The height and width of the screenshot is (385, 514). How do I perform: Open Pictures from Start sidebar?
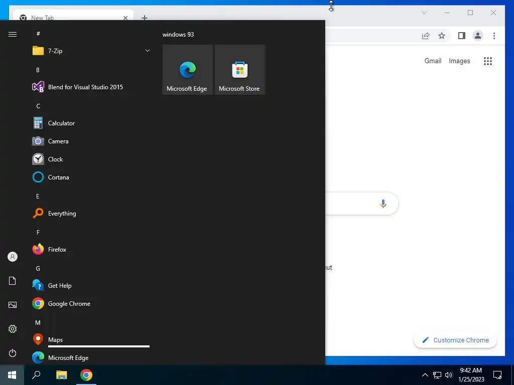pos(13,305)
